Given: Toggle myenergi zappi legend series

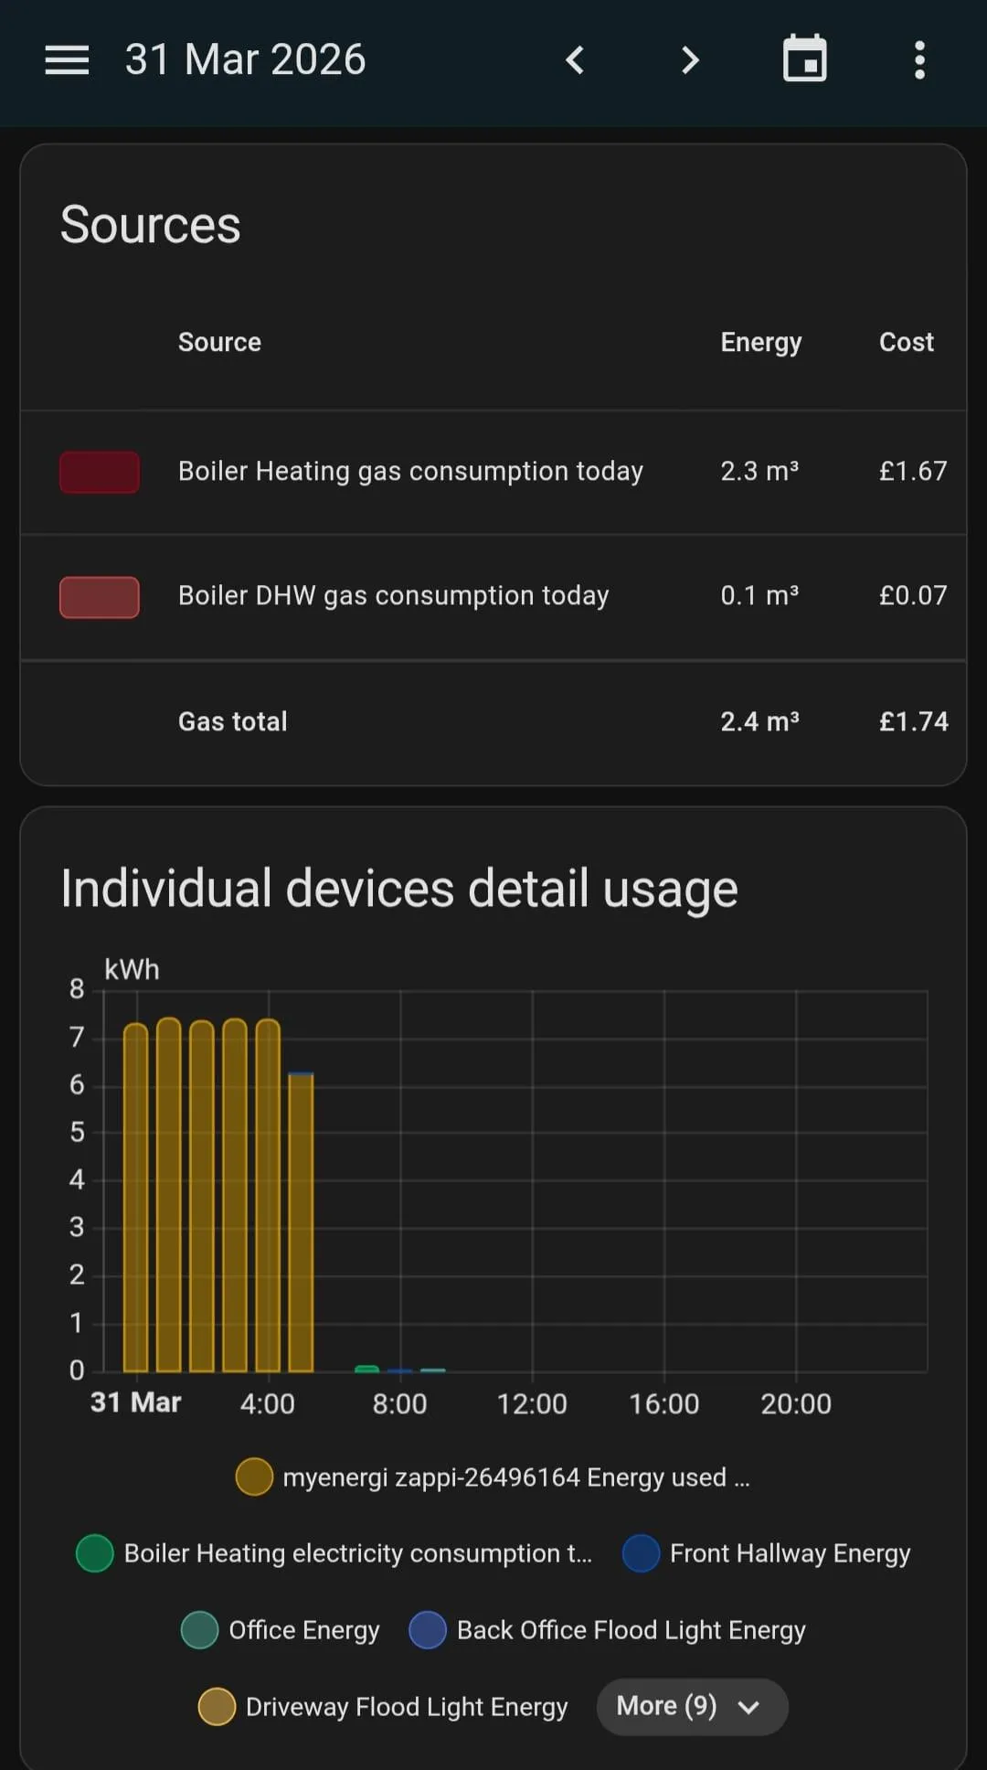Looking at the screenshot, I should pyautogui.click(x=493, y=1477).
